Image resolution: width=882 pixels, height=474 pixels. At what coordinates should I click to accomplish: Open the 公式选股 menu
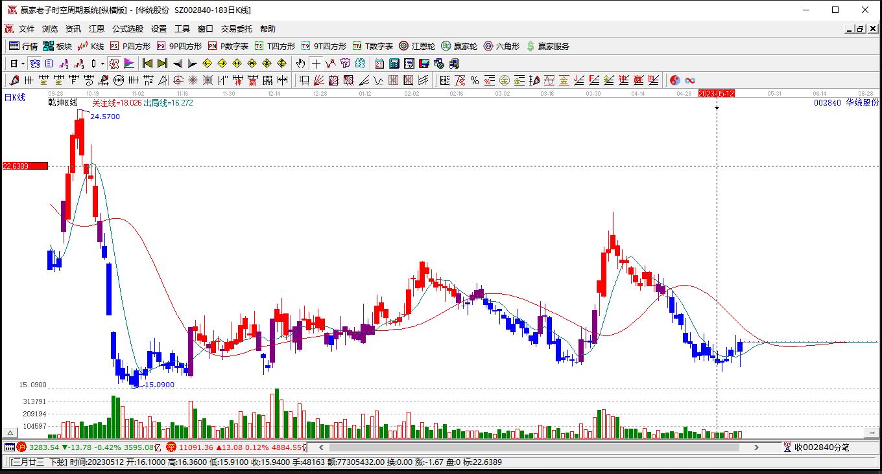(128, 29)
